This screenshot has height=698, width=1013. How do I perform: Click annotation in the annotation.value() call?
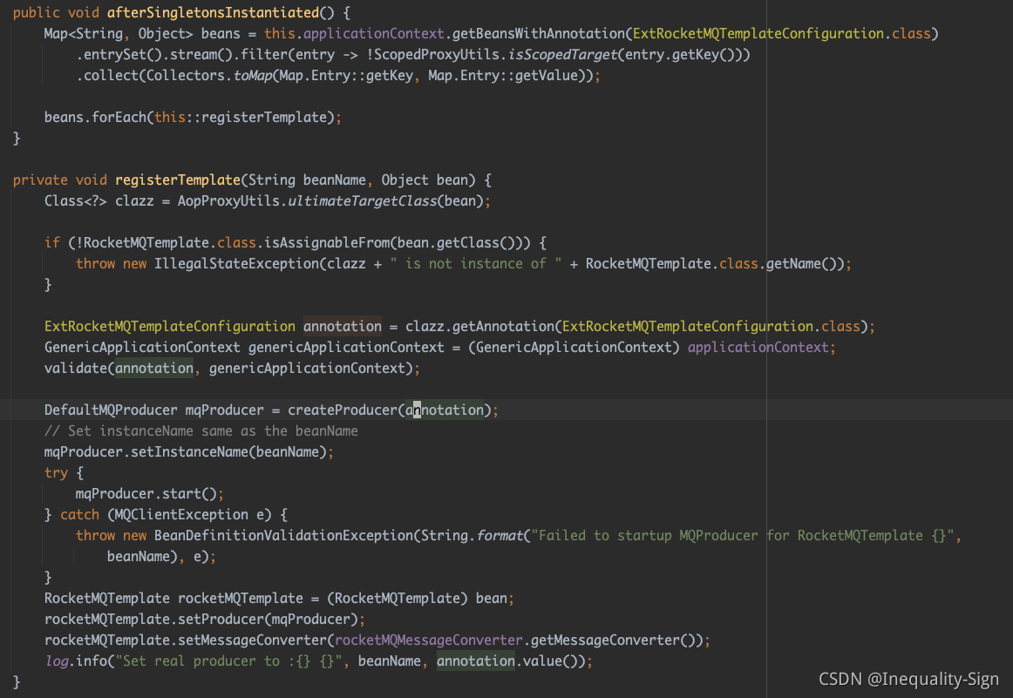pos(475,661)
